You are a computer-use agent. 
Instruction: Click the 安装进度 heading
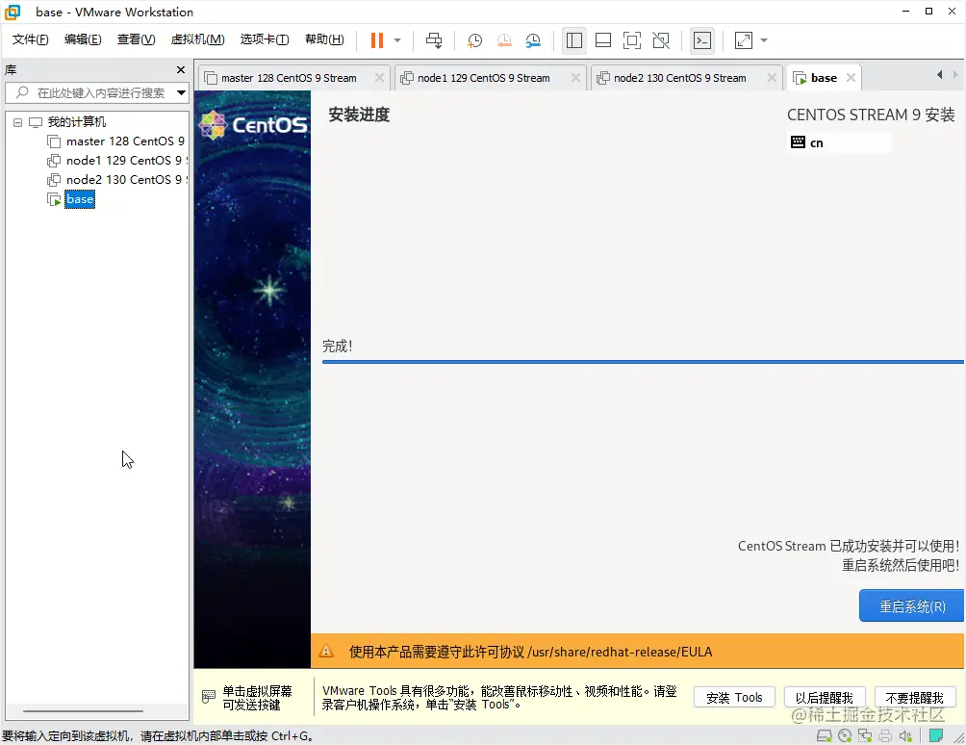pyautogui.click(x=359, y=115)
